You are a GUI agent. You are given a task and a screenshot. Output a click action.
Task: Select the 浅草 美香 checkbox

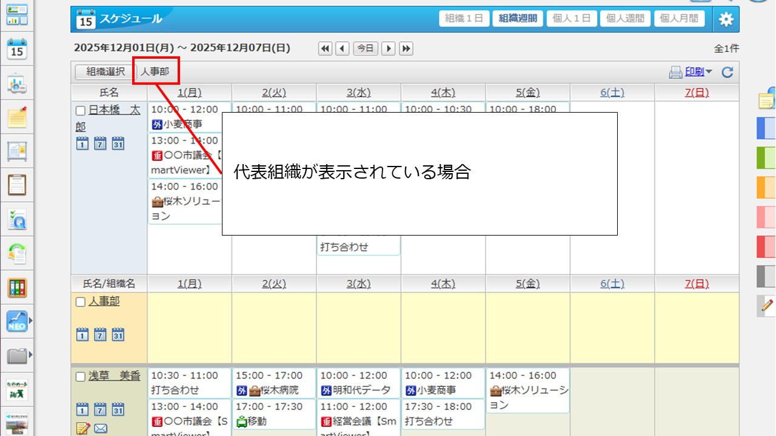81,377
